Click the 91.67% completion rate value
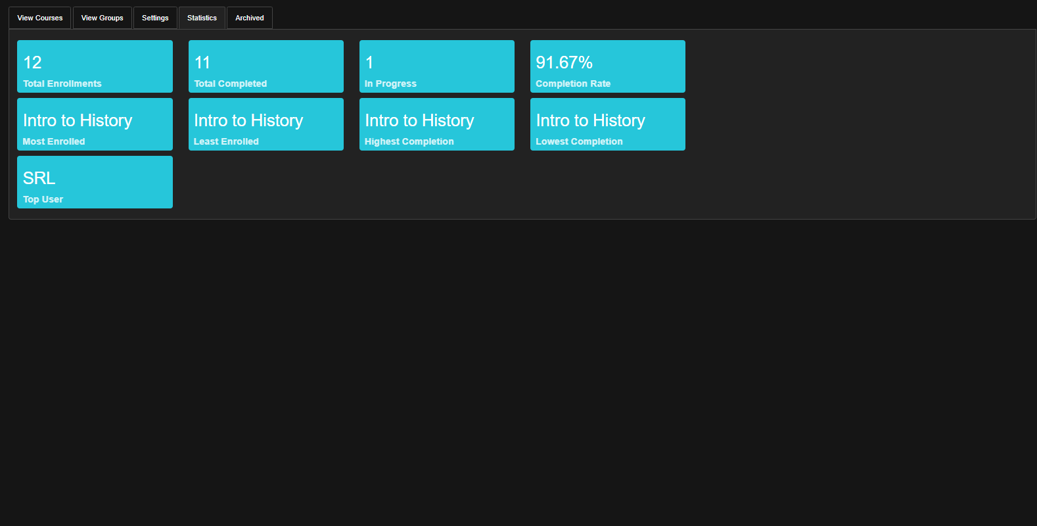The height and width of the screenshot is (526, 1037). click(x=564, y=62)
